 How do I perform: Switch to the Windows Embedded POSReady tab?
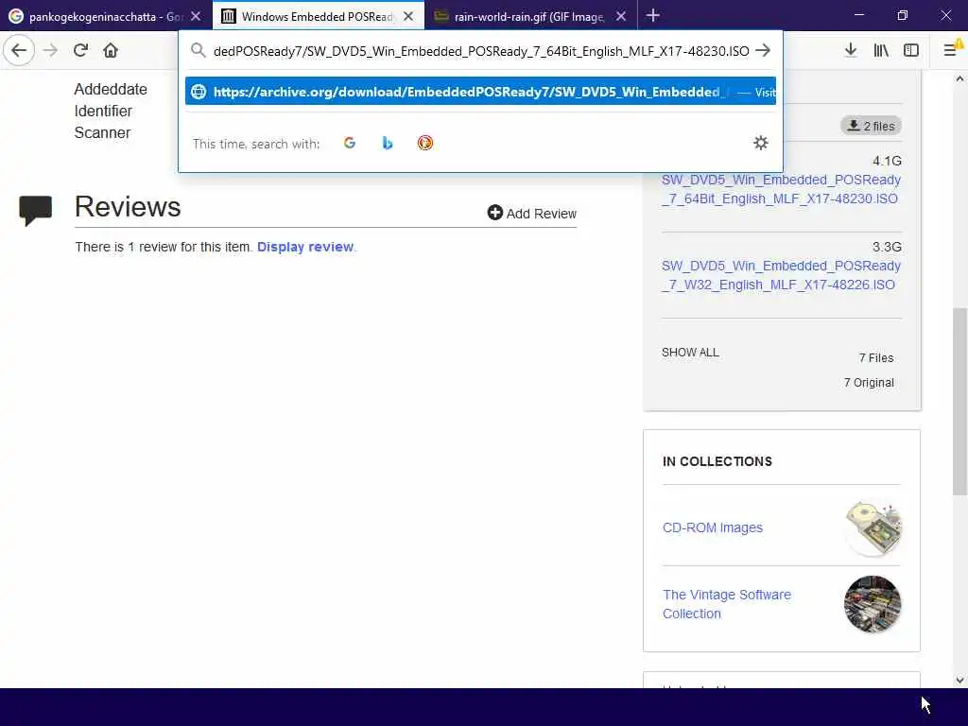[x=318, y=16]
